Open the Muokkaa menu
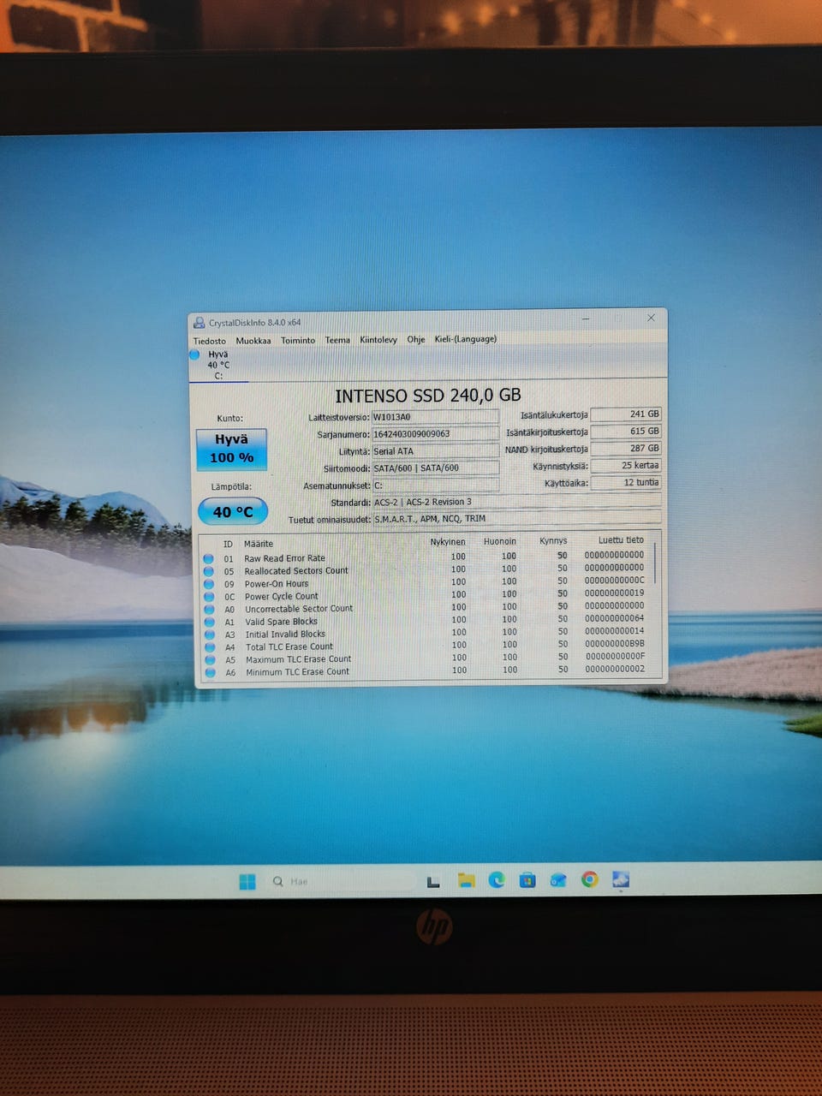 tap(253, 341)
